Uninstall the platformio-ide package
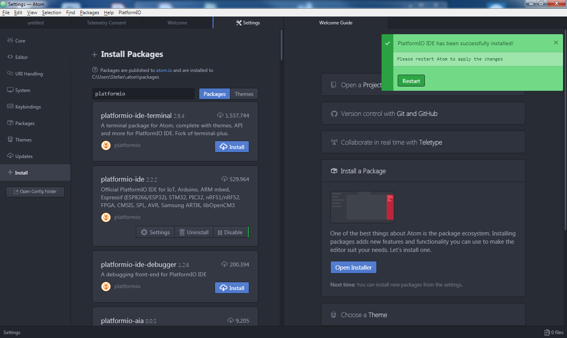Image resolution: width=567 pixels, height=338 pixels. point(194,232)
